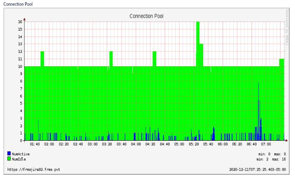Click the 02:40 time axis label
Viewport: 295px width, 178px height.
click(78, 144)
